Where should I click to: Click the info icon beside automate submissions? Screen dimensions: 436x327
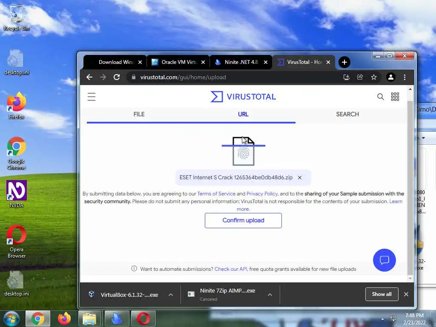tap(134, 269)
